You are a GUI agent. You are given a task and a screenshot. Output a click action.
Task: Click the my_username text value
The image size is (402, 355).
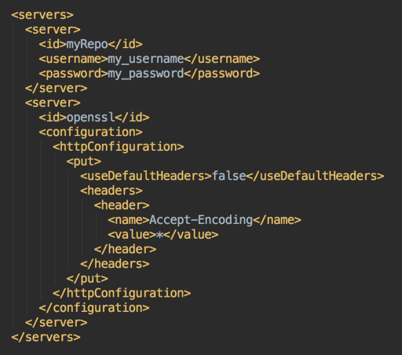point(146,60)
